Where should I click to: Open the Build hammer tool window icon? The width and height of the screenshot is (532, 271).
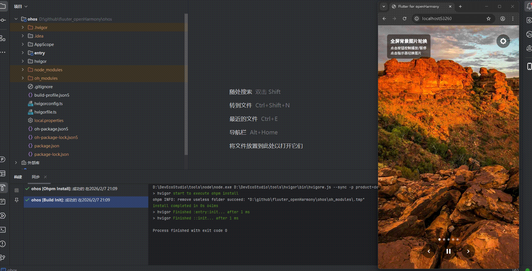click(x=3, y=188)
